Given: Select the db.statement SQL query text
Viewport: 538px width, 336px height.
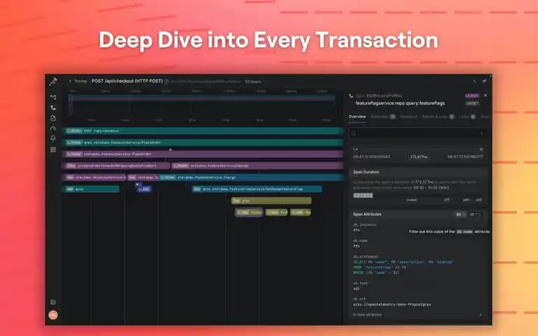Looking at the screenshot, I should 403,267.
